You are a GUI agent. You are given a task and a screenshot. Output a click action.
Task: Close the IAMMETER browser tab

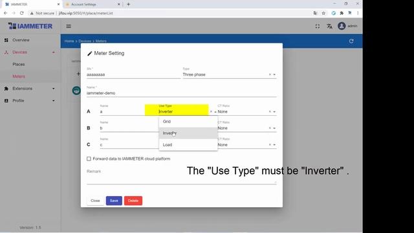(58, 5)
